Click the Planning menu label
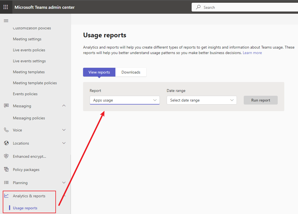 pos(20,183)
